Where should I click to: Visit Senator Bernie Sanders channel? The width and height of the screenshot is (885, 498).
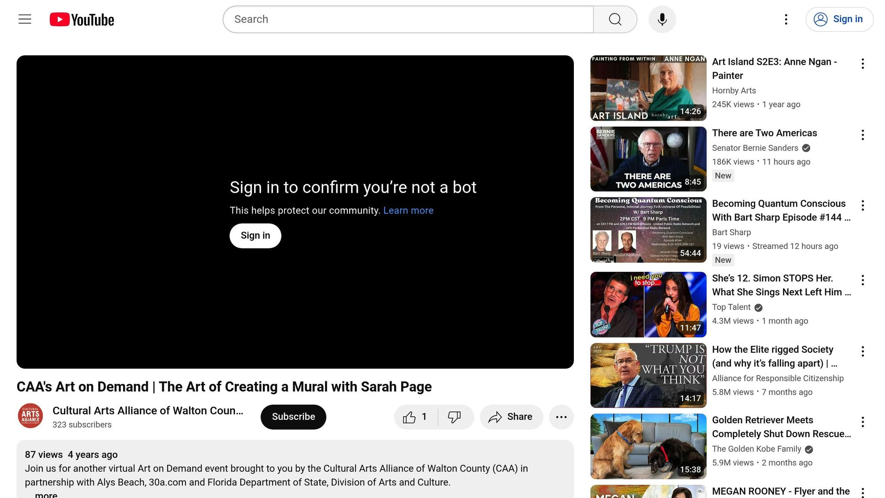pyautogui.click(x=755, y=148)
